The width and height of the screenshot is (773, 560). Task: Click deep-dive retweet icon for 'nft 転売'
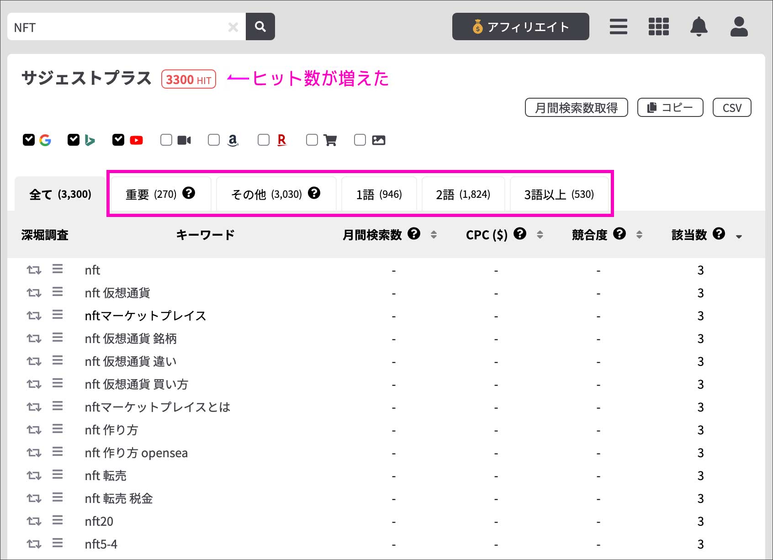34,475
